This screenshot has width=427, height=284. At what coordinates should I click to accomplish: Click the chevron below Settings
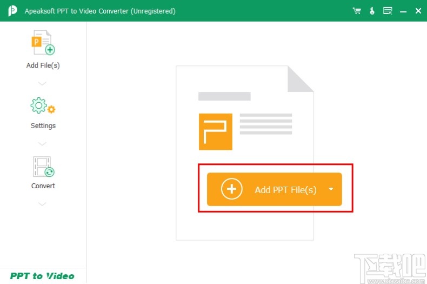coord(42,144)
